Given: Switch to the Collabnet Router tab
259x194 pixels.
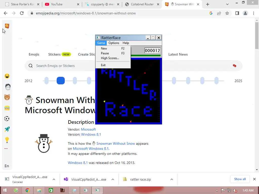Looking at the screenshot, I should (142, 4).
